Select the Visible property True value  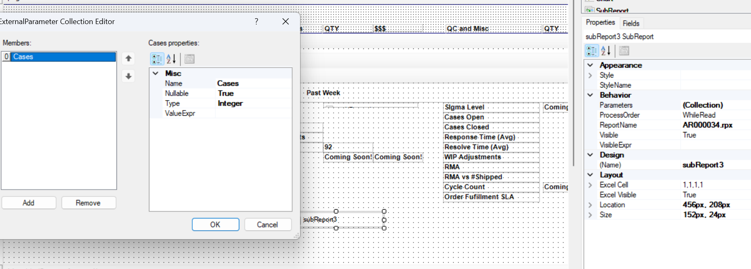coord(716,135)
